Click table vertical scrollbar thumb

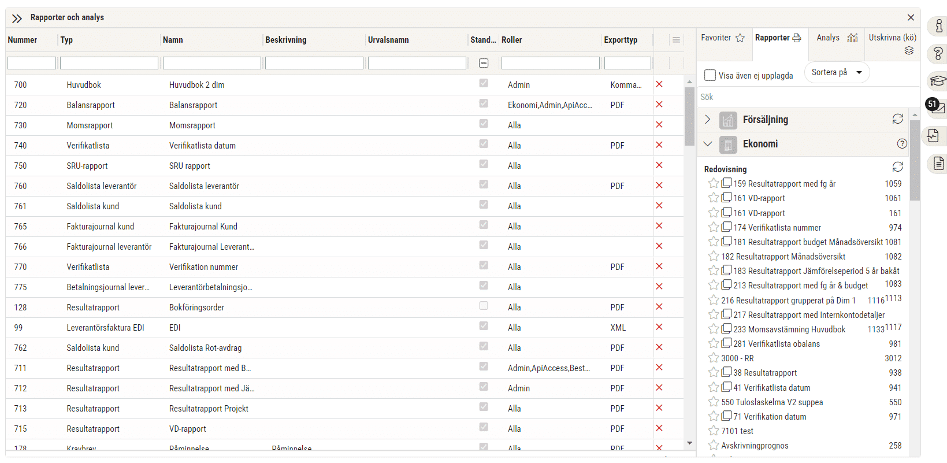pyautogui.click(x=689, y=116)
